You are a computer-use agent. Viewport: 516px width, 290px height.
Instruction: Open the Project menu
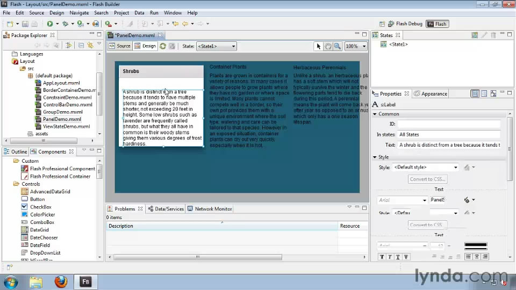click(x=121, y=13)
